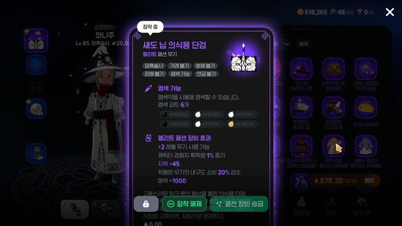Screen dimensions: 402x226
Task: Select the 미스틱 아르카나 드레스 icon
Action: 301,146
